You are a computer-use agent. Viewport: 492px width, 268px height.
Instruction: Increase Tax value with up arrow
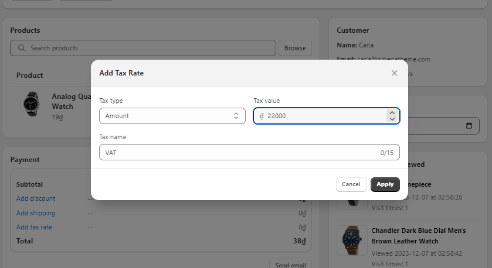click(392, 112)
